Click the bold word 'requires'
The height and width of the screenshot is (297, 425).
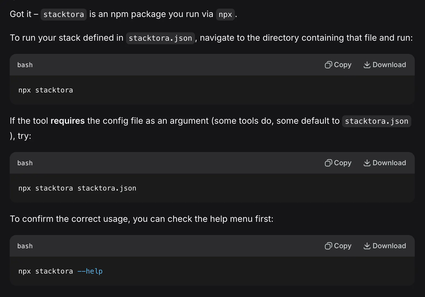point(68,121)
